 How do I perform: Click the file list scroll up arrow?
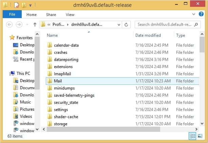[x=202, y=34]
